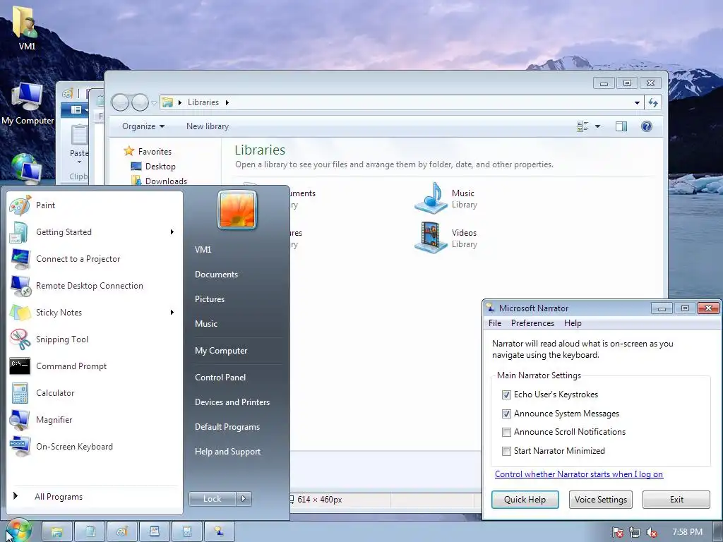Click Explorer refresh button
Image resolution: width=723 pixels, height=542 pixels.
[x=653, y=103]
